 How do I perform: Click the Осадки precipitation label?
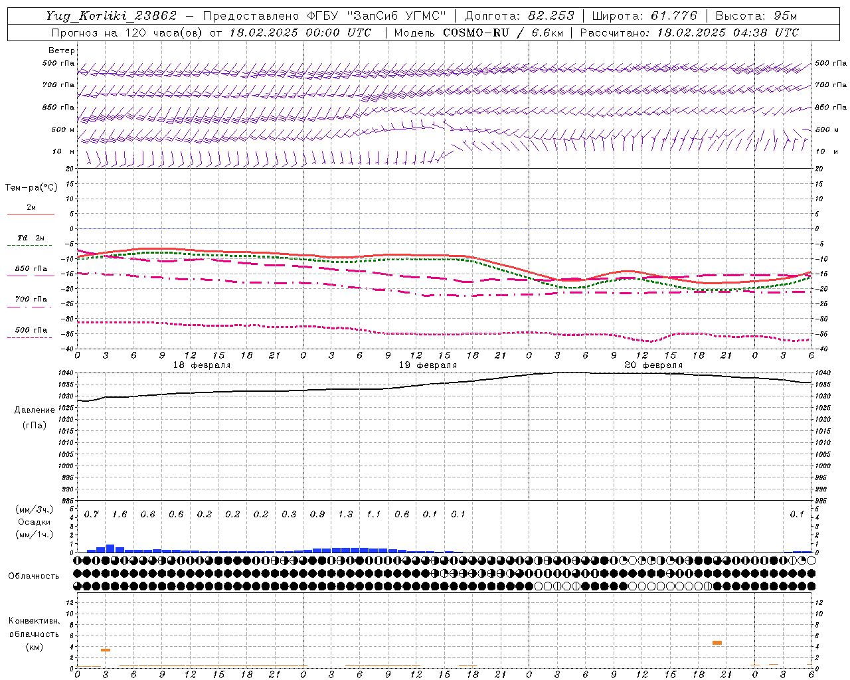35,522
